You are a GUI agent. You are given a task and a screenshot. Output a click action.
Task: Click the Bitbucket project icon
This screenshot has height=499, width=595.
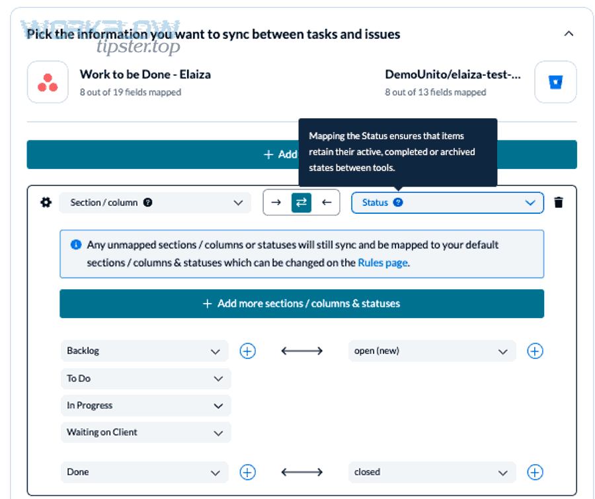tap(555, 82)
